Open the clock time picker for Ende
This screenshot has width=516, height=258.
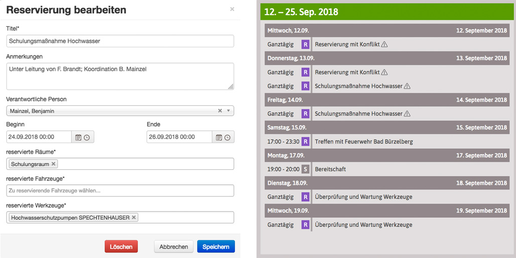[x=227, y=137]
